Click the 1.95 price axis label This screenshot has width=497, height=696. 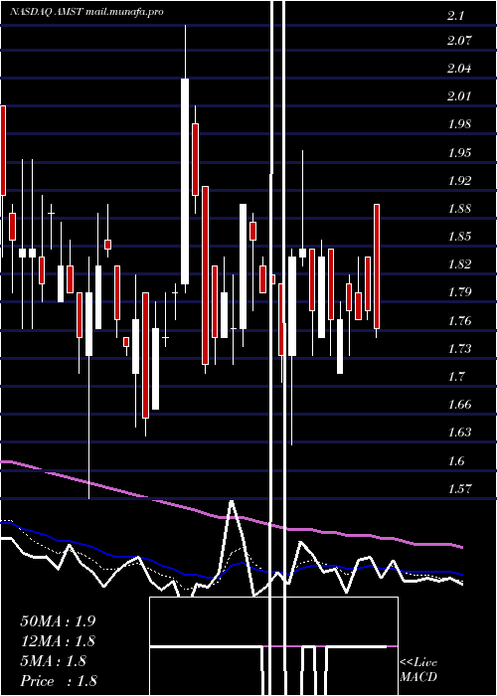[x=459, y=153]
